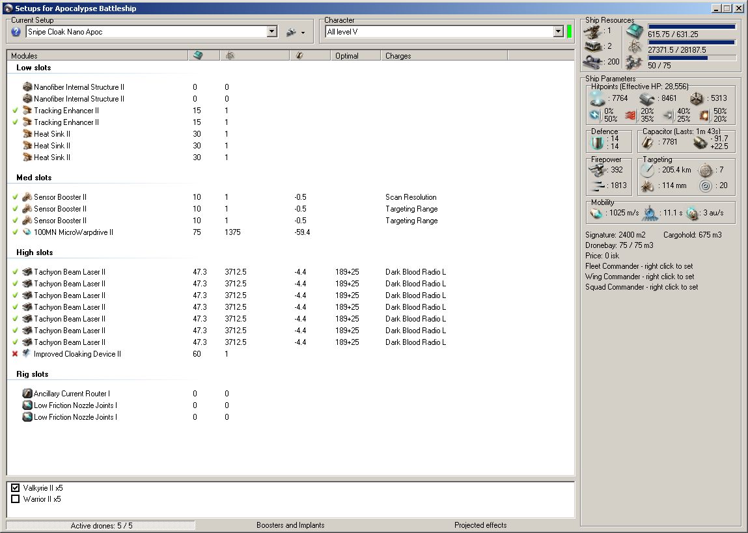Click the kinetic resistance icon
Viewport: 748px width, 533px height.
click(x=669, y=115)
